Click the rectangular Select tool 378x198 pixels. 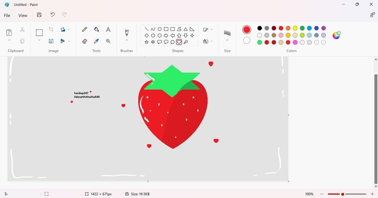[39, 32]
